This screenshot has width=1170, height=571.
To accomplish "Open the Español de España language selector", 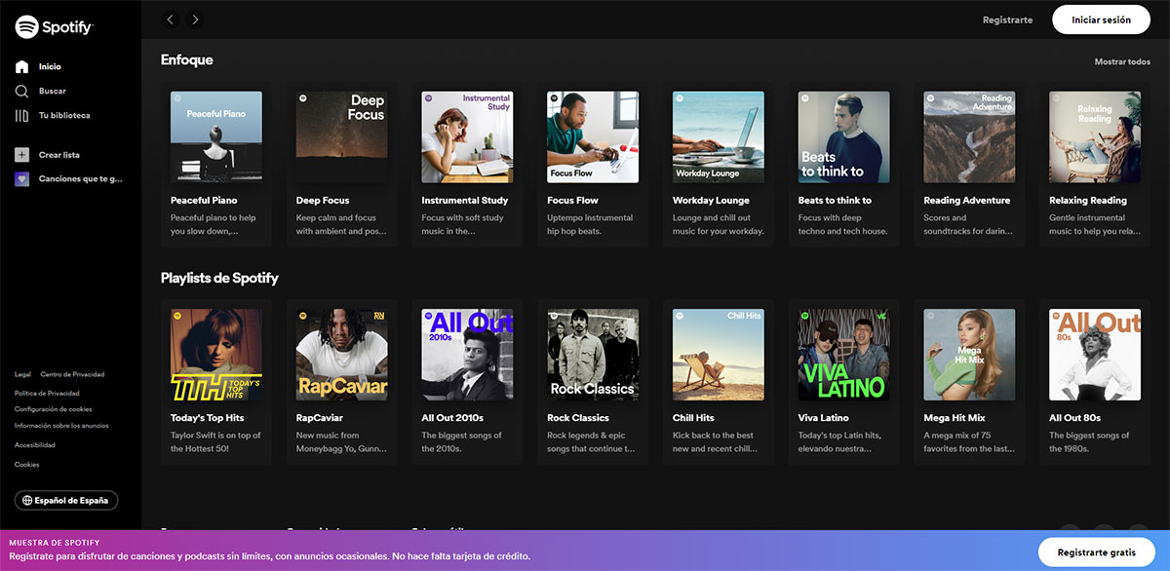I will [x=66, y=500].
